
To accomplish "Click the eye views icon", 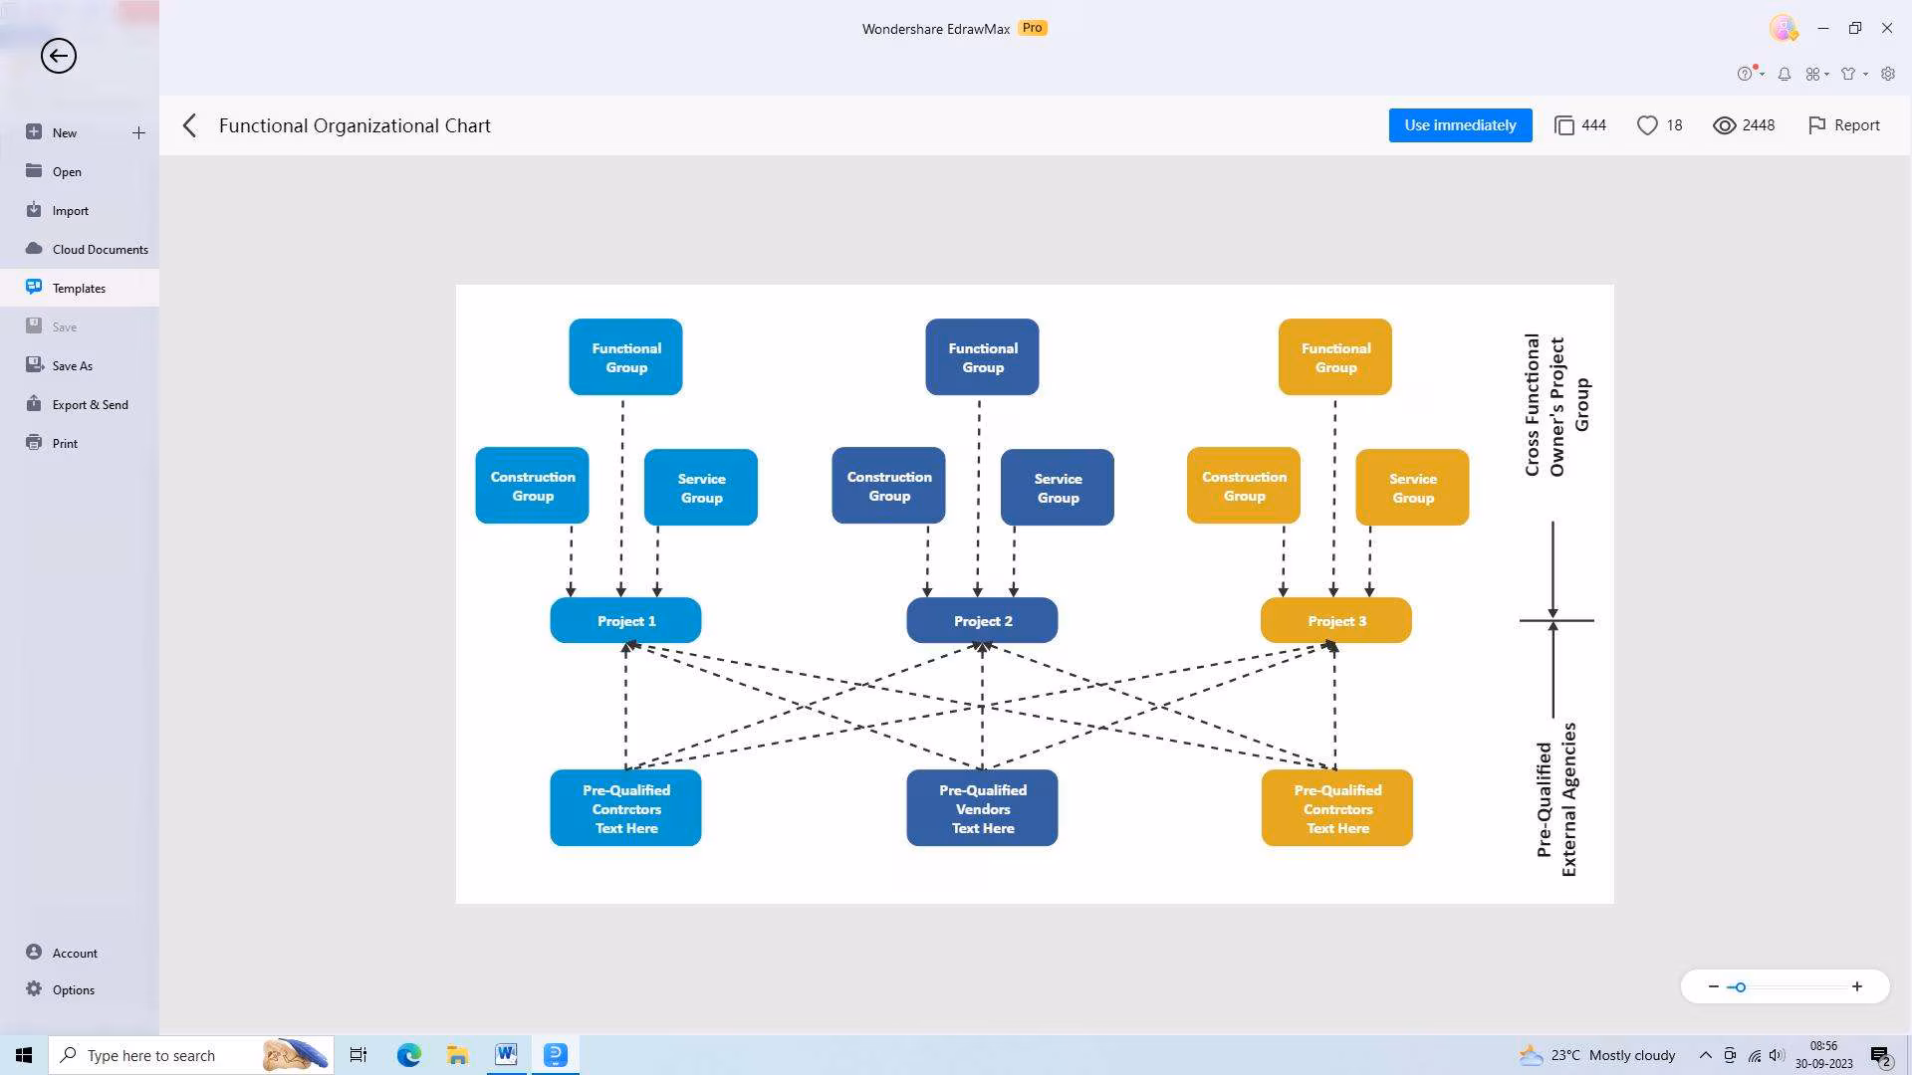I will point(1724,125).
